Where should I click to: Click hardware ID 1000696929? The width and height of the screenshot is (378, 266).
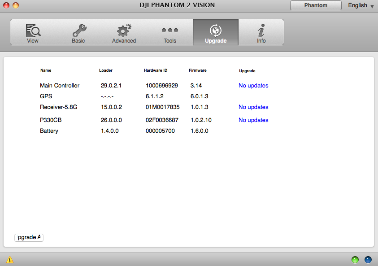click(162, 86)
